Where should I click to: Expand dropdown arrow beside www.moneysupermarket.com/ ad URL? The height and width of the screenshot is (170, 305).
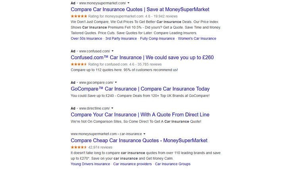129,3
